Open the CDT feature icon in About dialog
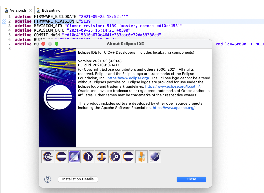 pos(48,157)
